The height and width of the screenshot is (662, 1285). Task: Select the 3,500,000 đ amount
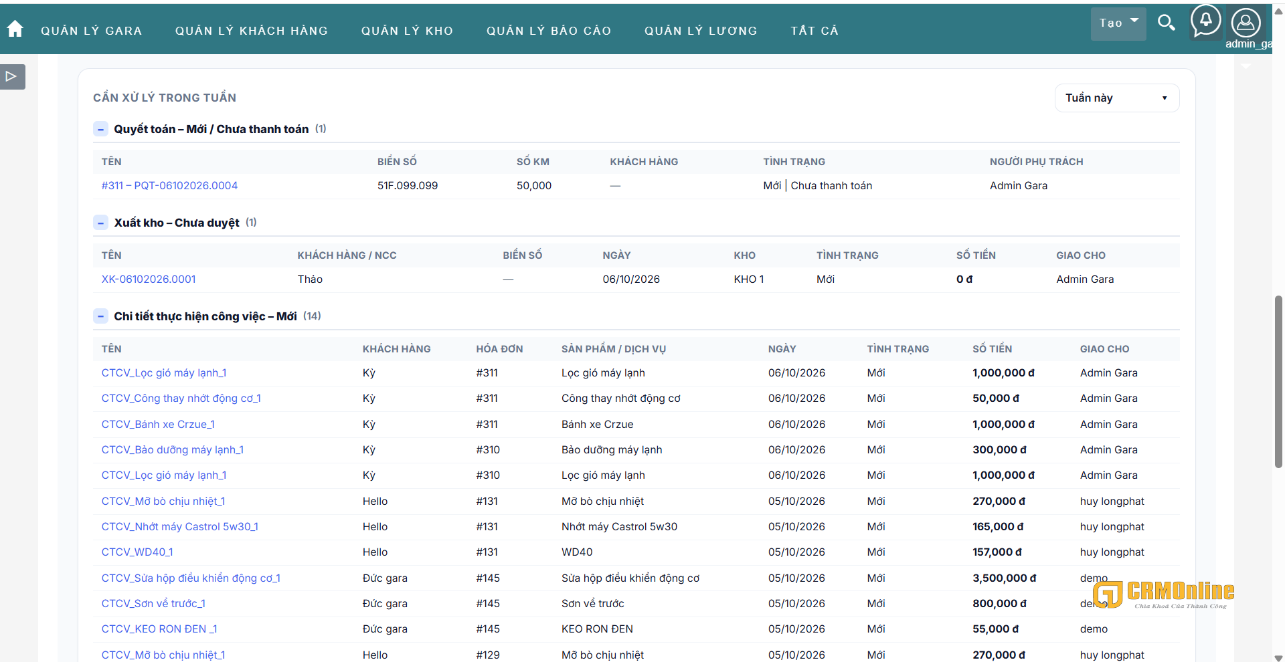tap(1005, 578)
